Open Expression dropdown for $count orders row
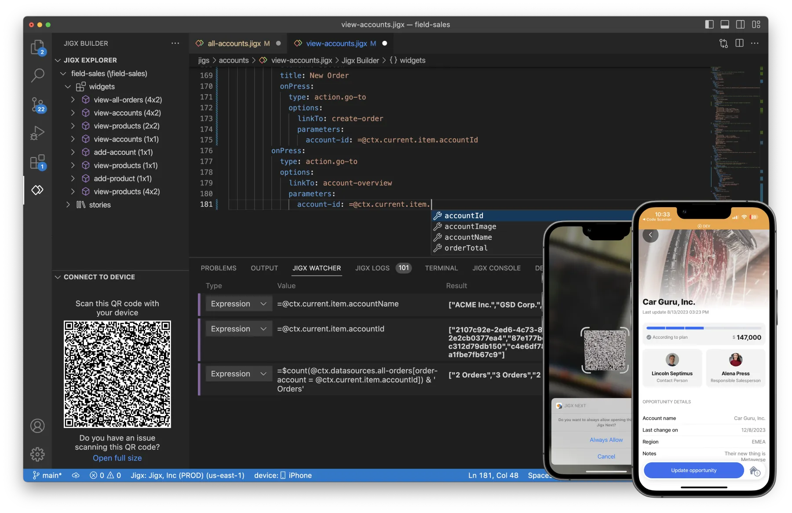792x513 pixels. coord(238,374)
